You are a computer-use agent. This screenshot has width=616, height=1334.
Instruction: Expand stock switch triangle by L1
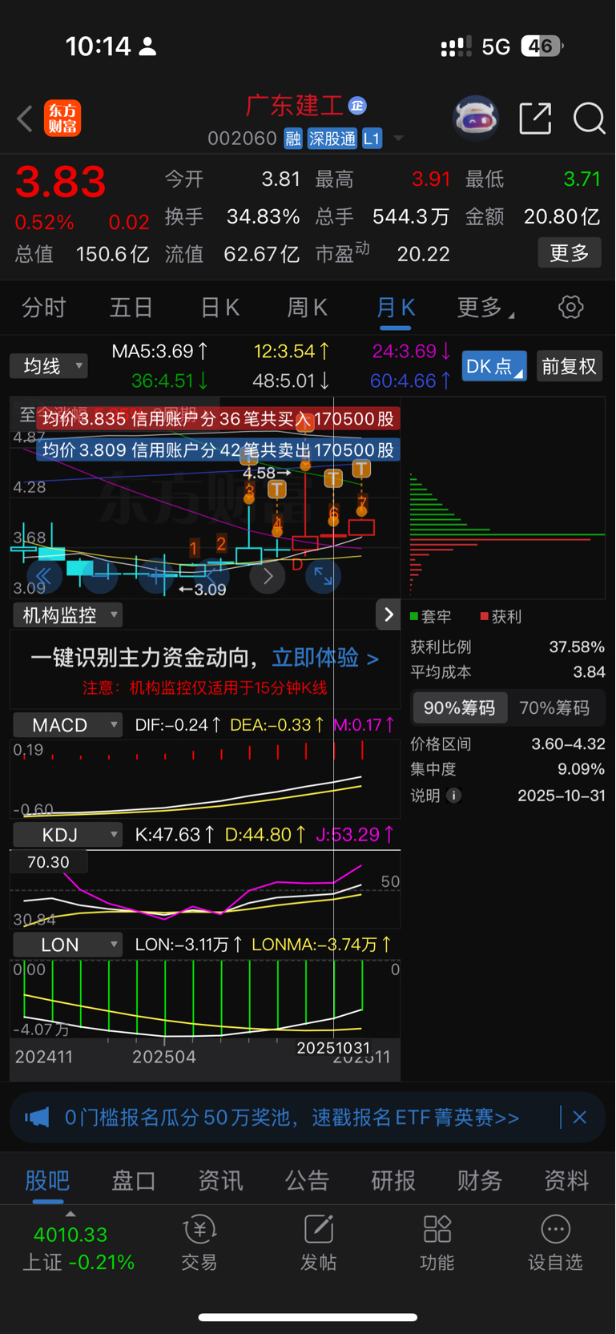[x=398, y=139]
